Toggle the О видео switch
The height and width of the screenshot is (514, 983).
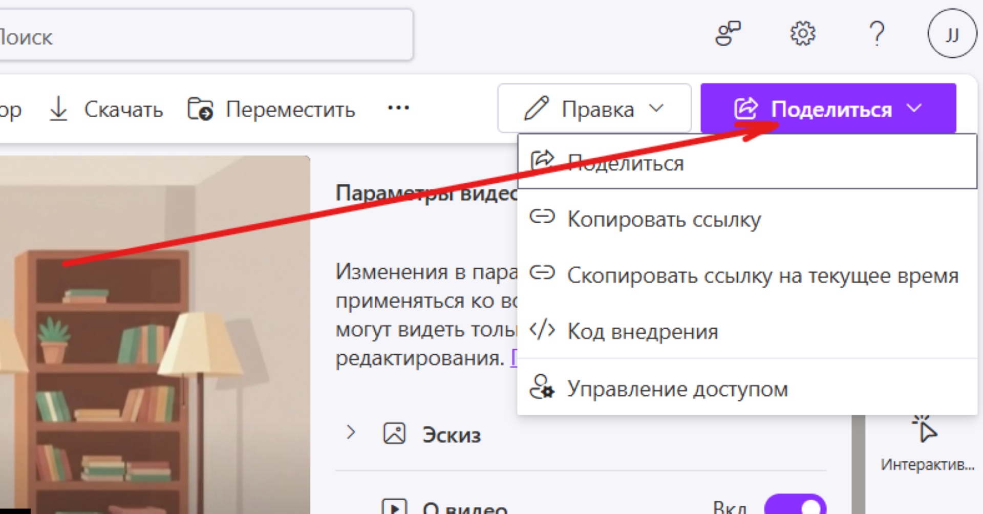tap(795, 506)
